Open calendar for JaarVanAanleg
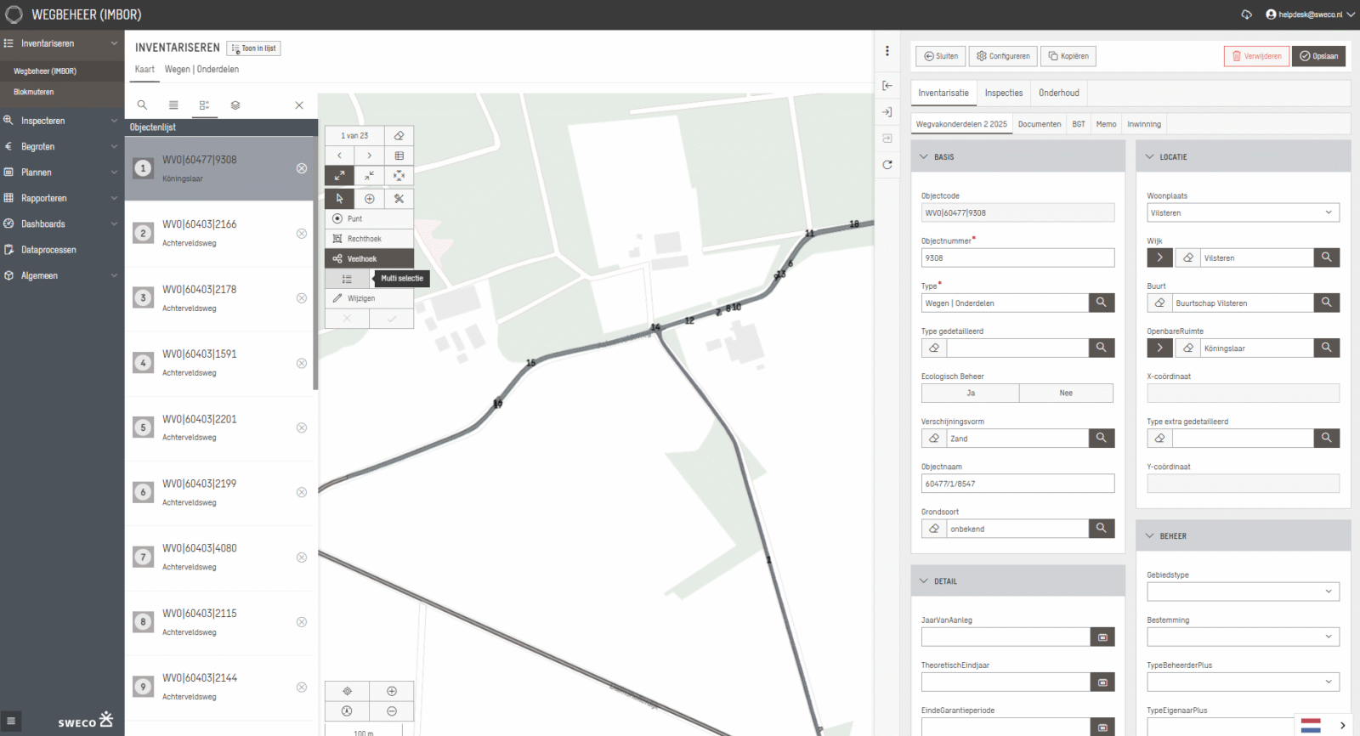This screenshot has height=736, width=1360. tap(1102, 637)
